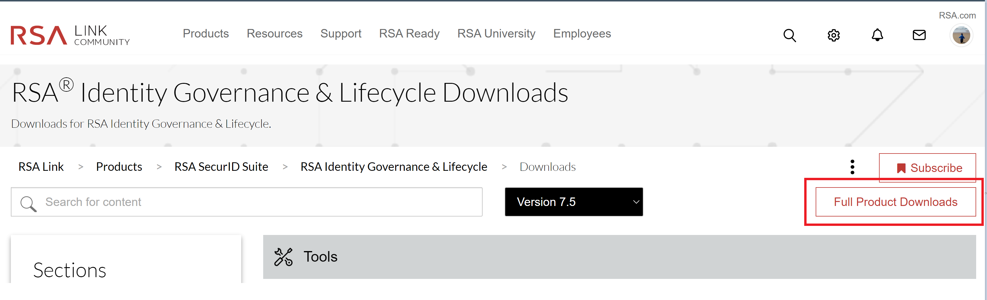Image resolution: width=987 pixels, height=300 pixels.
Task: Open the settings gear icon
Action: 833,35
